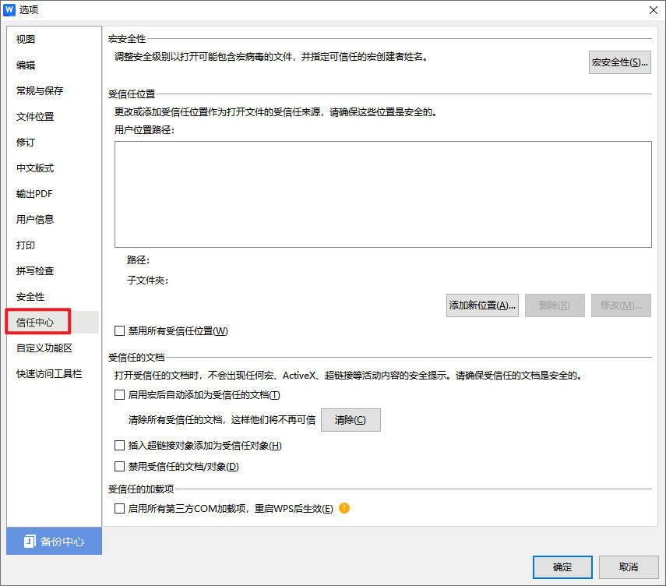The image size is (666, 586).
Task: Check 启用宏后自动添加为受信任的文档
Action: point(121,395)
